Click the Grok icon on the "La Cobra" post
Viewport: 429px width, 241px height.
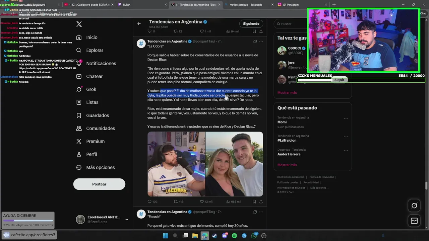[255, 42]
